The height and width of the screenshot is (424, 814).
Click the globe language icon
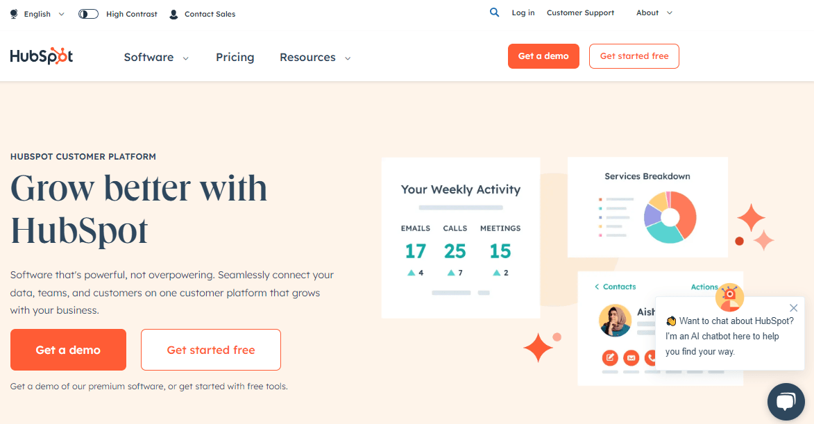13,13
